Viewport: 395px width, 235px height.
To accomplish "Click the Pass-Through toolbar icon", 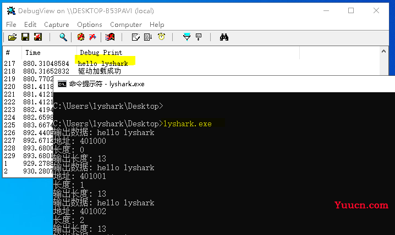I will point(110,37).
